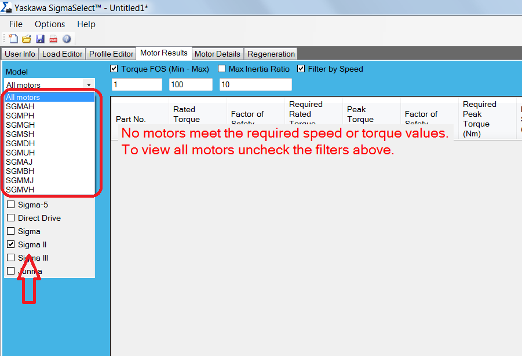
Task: Open the File menu
Action: (16, 24)
